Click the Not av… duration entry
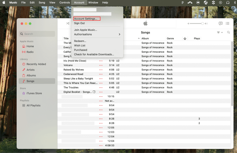The image size is (237, 153). (110, 101)
